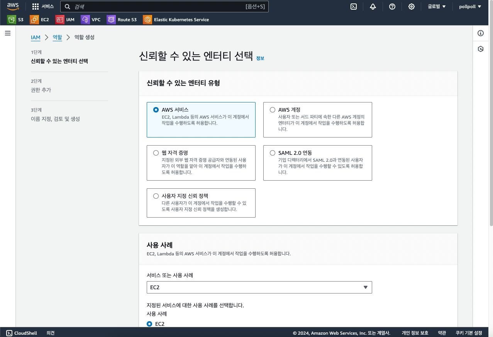Select the AWS 서비스 radio option
This screenshot has height=337, width=493.
coord(156,110)
